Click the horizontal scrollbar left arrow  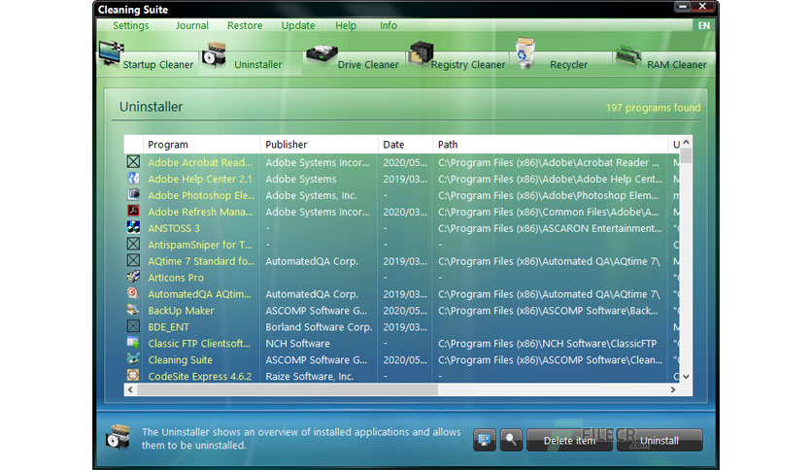[x=130, y=389]
